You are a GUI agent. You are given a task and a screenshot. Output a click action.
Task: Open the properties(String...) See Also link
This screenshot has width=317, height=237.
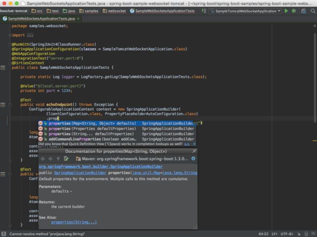[x=74, y=222]
